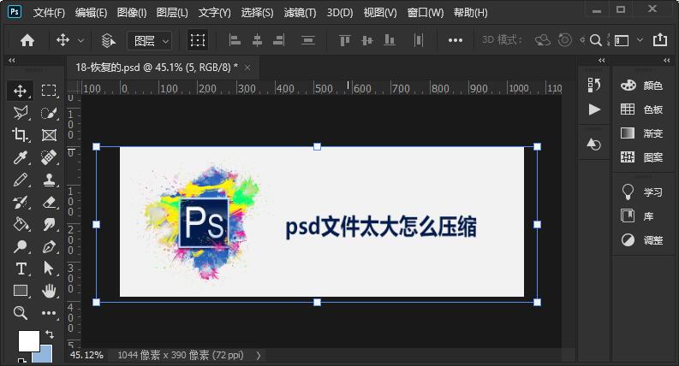Click the white foreground color swatch
The image size is (679, 366).
(28, 340)
